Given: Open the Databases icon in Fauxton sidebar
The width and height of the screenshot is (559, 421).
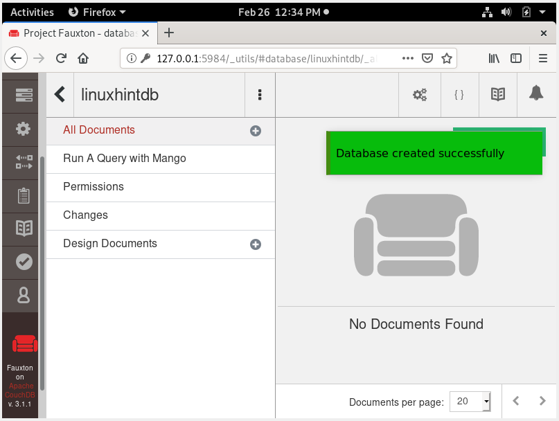Looking at the screenshot, I should [x=24, y=96].
